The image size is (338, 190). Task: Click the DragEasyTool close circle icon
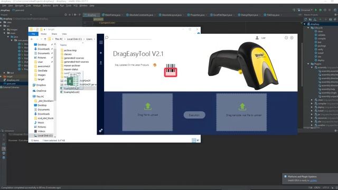[x=292, y=37]
